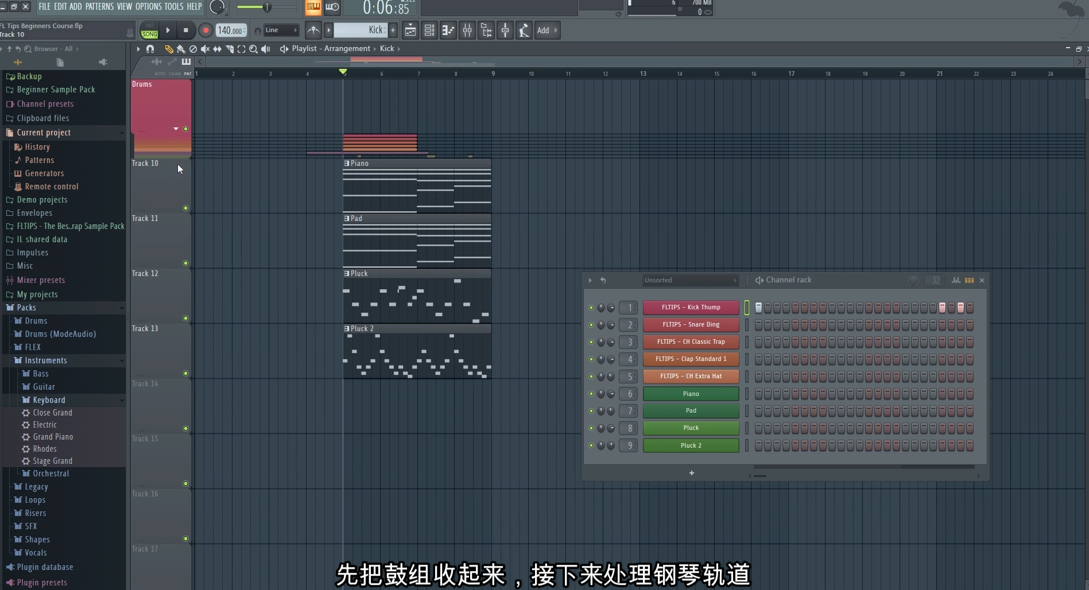Mute the Piano channel in Channel rack
1089x590 pixels.
[591, 394]
